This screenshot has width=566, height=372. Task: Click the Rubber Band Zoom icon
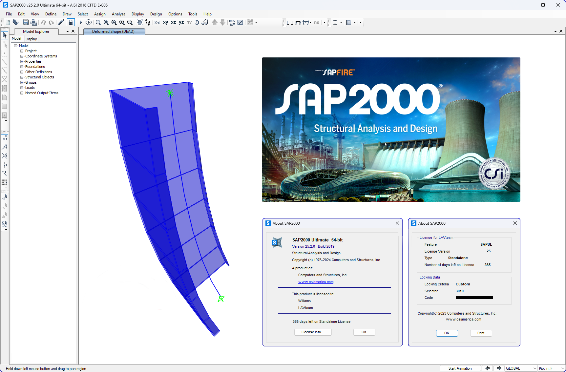click(x=98, y=22)
